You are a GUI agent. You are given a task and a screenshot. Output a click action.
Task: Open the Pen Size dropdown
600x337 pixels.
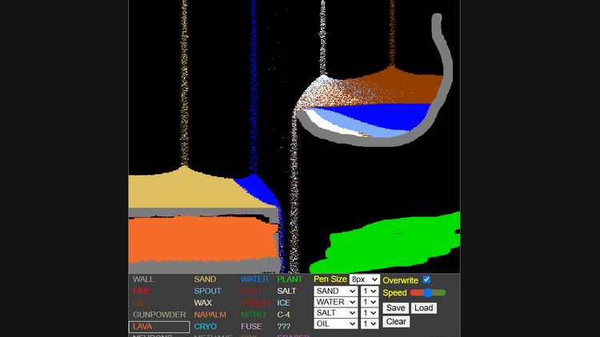click(x=364, y=280)
